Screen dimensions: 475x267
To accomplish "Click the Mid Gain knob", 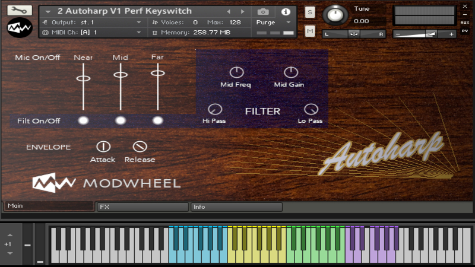I will coord(291,72).
